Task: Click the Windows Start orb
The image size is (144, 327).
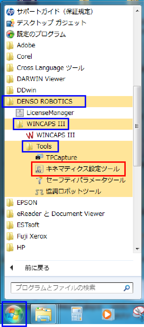Action: (13, 314)
